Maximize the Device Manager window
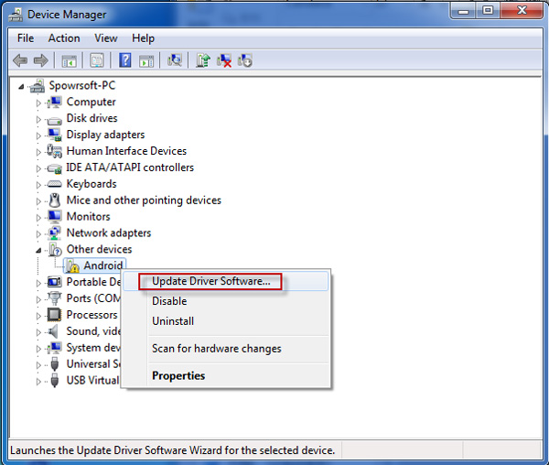Image resolution: width=549 pixels, height=465 pixels. click(x=488, y=11)
